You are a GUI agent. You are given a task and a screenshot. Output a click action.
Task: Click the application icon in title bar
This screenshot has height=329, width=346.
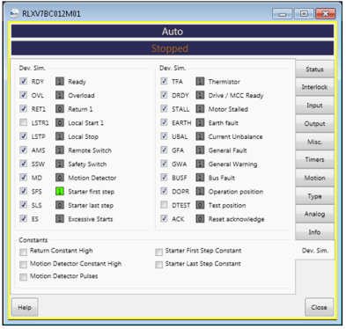click(x=14, y=13)
